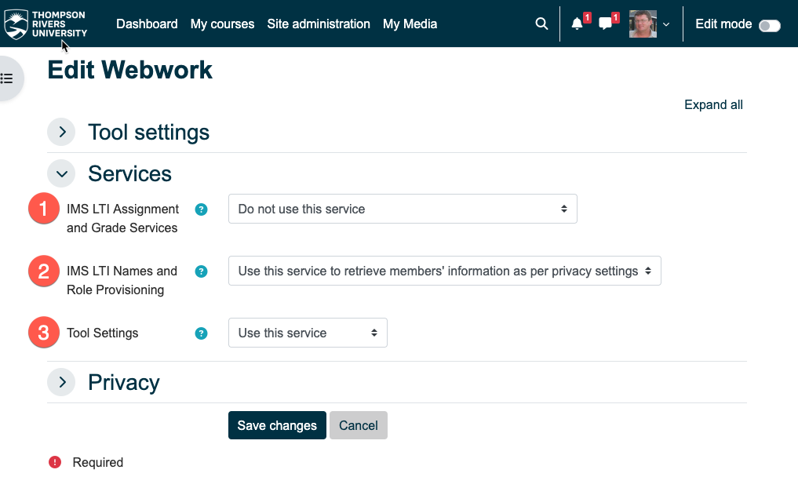The height and width of the screenshot is (477, 798).
Task: Expand the Privacy section chevron
Action: [x=61, y=382]
